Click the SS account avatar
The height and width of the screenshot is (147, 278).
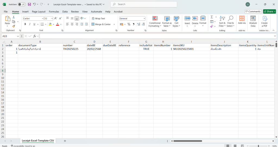tap(248, 4)
